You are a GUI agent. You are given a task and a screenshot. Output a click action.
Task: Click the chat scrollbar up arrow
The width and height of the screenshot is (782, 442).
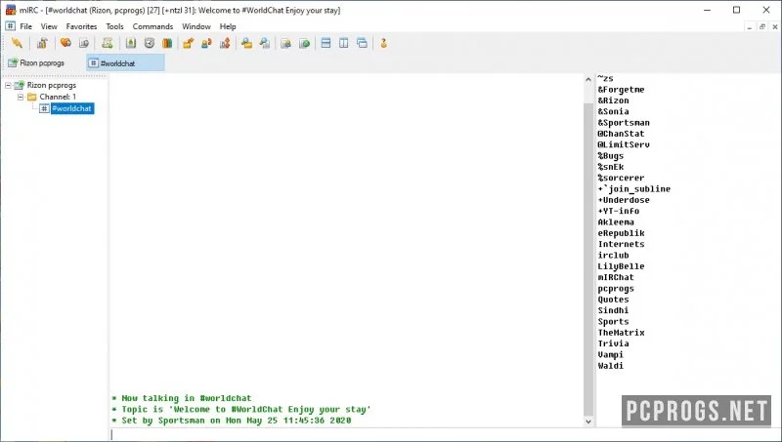(x=588, y=79)
